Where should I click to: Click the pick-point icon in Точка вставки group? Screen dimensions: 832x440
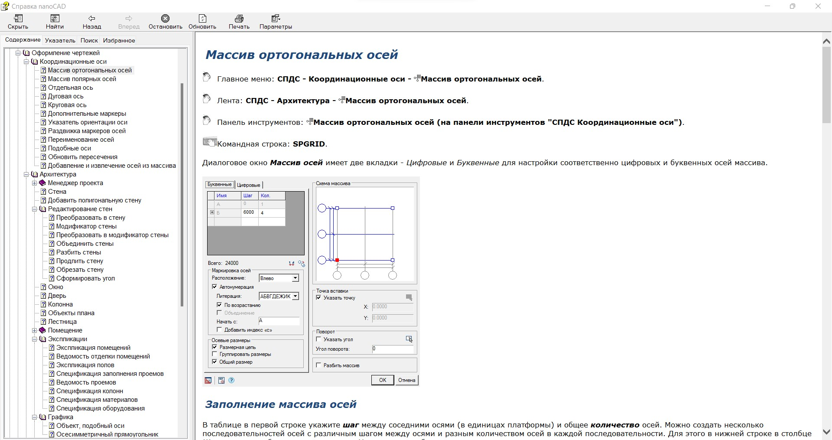coord(409,297)
